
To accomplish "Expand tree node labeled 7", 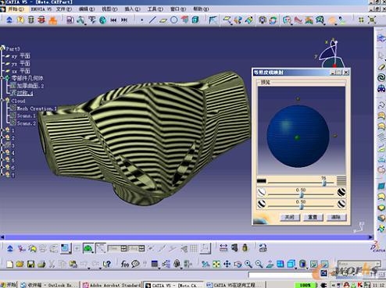I will point(2,175).
